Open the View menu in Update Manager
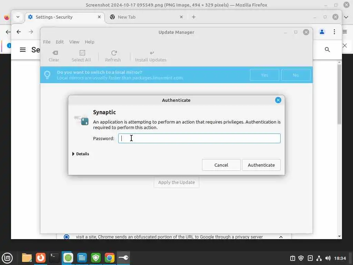Screen dimensions: 353x265 click(74, 42)
